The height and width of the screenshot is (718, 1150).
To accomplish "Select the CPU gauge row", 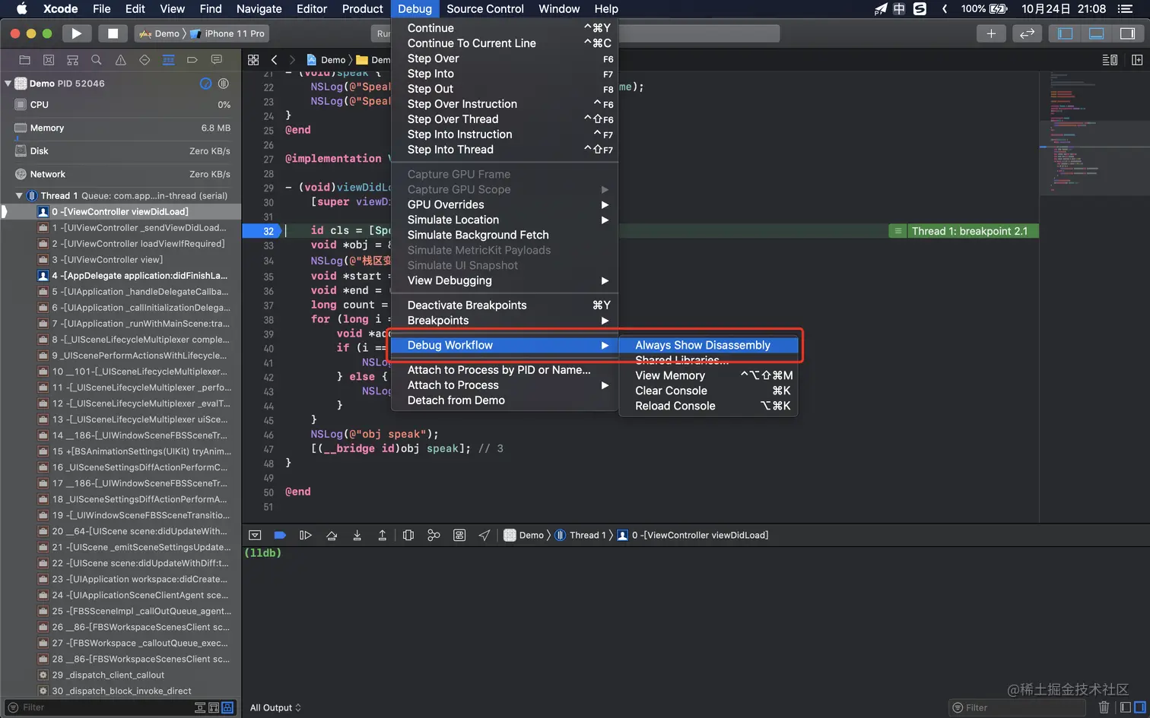I will click(121, 105).
